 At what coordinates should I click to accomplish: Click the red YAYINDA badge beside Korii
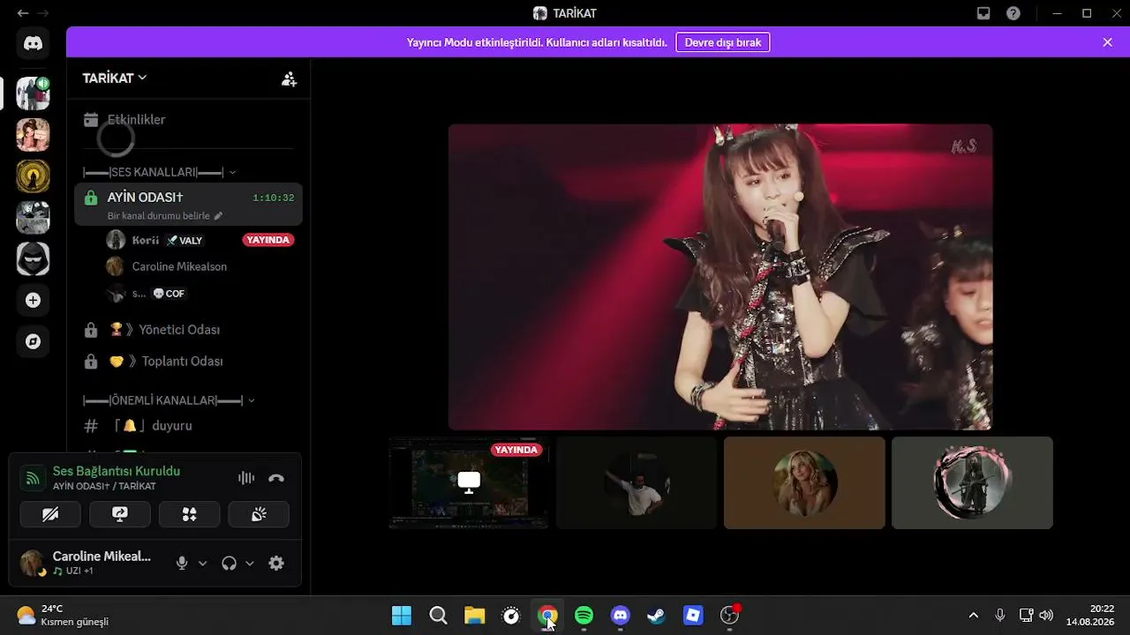coord(267,240)
